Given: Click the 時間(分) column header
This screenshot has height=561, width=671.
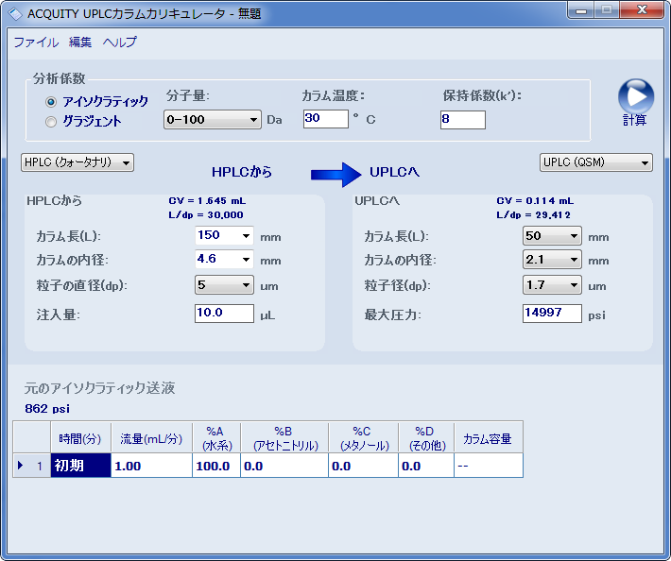Looking at the screenshot, I should tap(81, 438).
